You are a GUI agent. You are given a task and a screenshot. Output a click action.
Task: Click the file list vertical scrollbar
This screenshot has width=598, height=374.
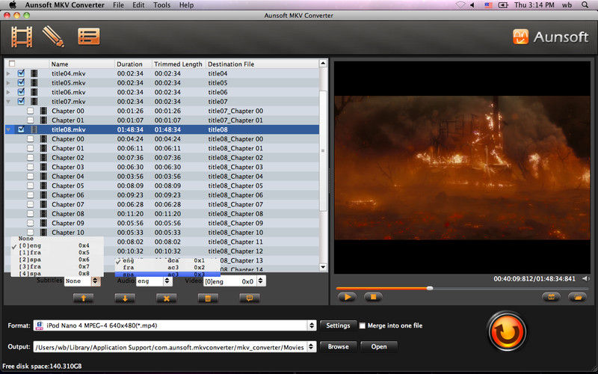(x=323, y=151)
